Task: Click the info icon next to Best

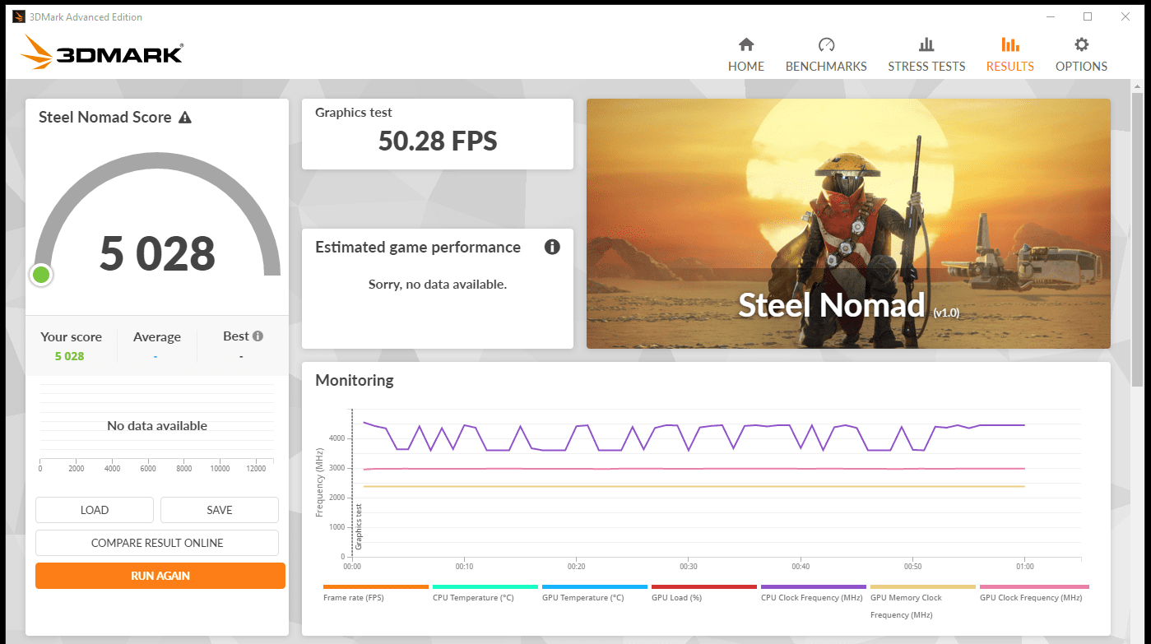Action: click(x=258, y=336)
